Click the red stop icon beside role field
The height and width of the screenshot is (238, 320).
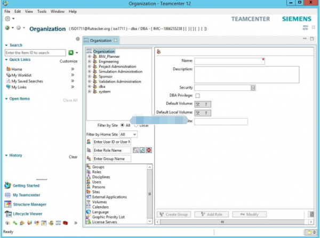point(149,150)
